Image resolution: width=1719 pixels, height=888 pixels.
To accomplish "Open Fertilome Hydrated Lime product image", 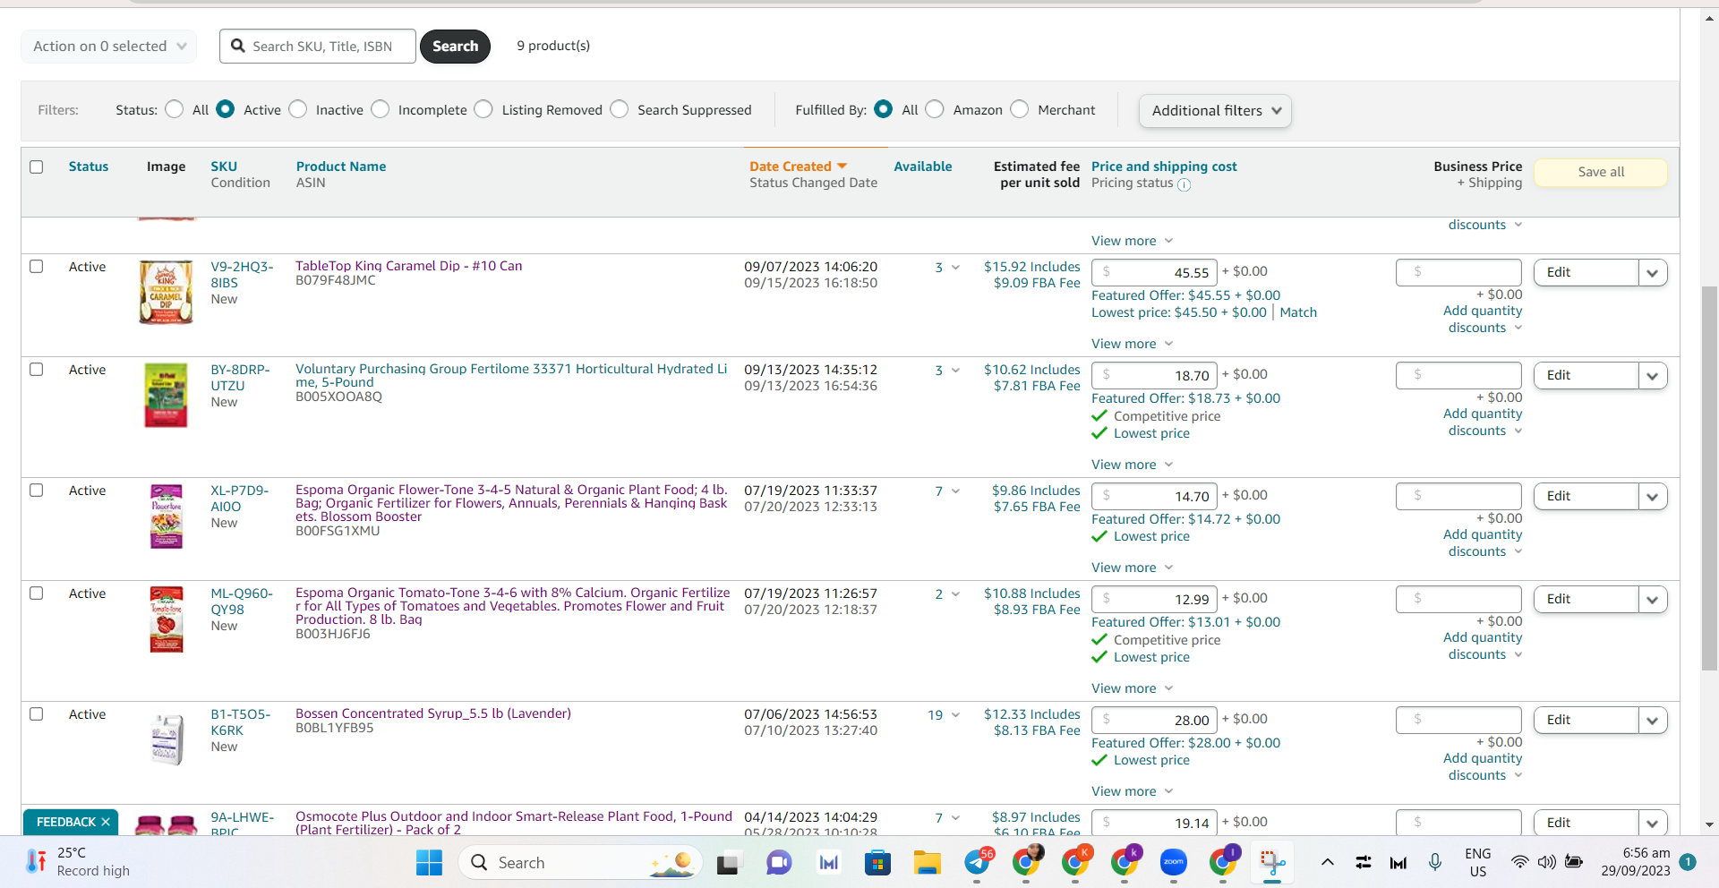I will click(166, 395).
